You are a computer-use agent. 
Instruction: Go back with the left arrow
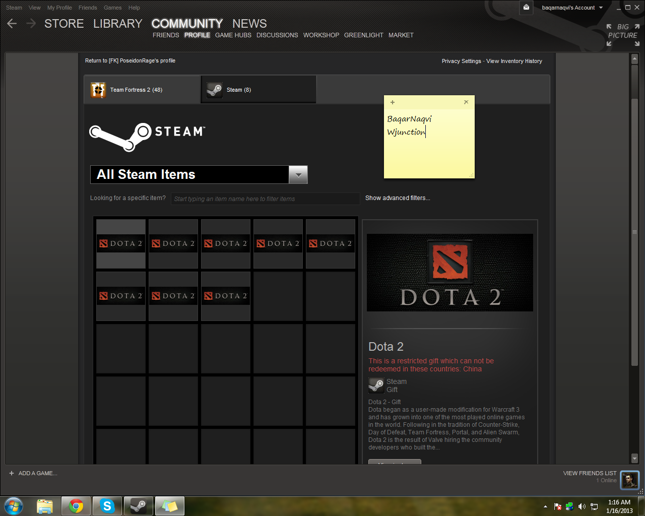click(12, 24)
